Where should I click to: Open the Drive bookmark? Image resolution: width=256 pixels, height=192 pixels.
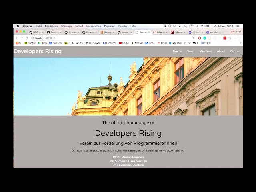[42, 43]
